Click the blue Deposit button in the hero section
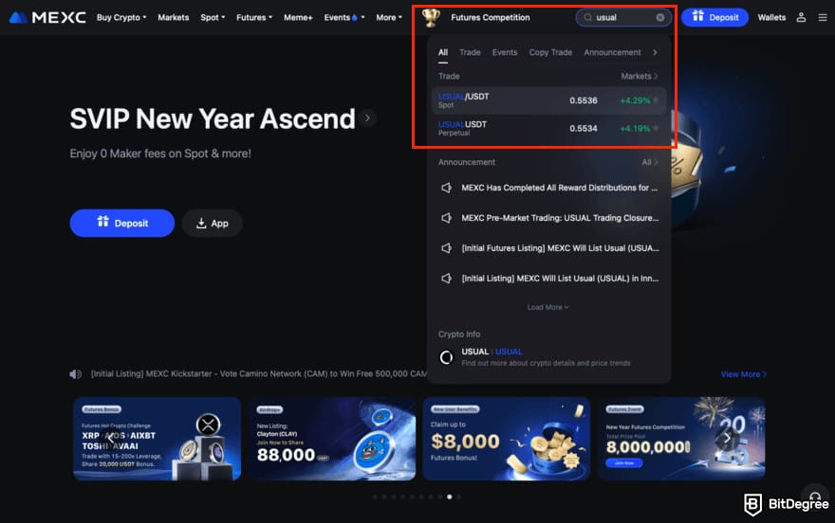This screenshot has height=523, width=835. point(122,224)
